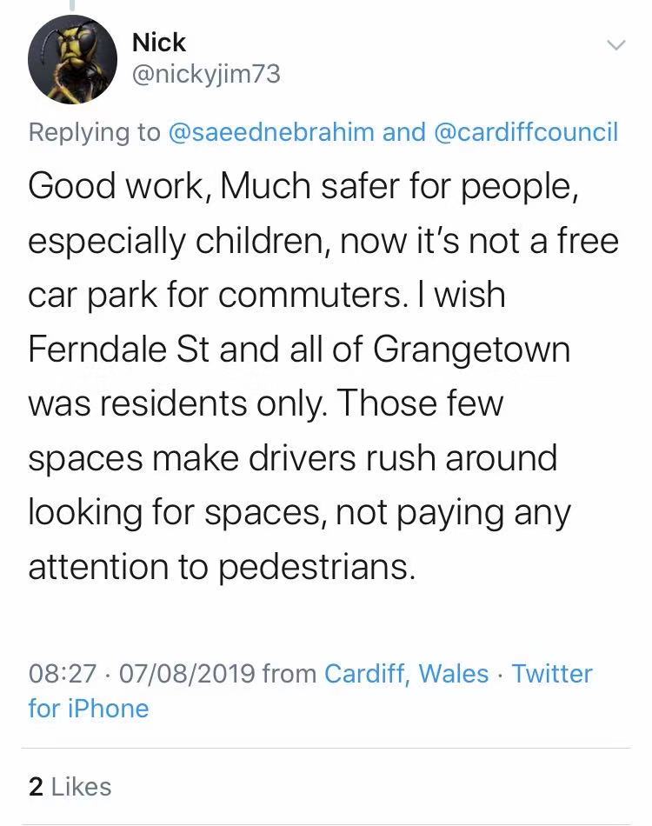
Task: Tap the 'Replying to' label
Action: pos(94,131)
